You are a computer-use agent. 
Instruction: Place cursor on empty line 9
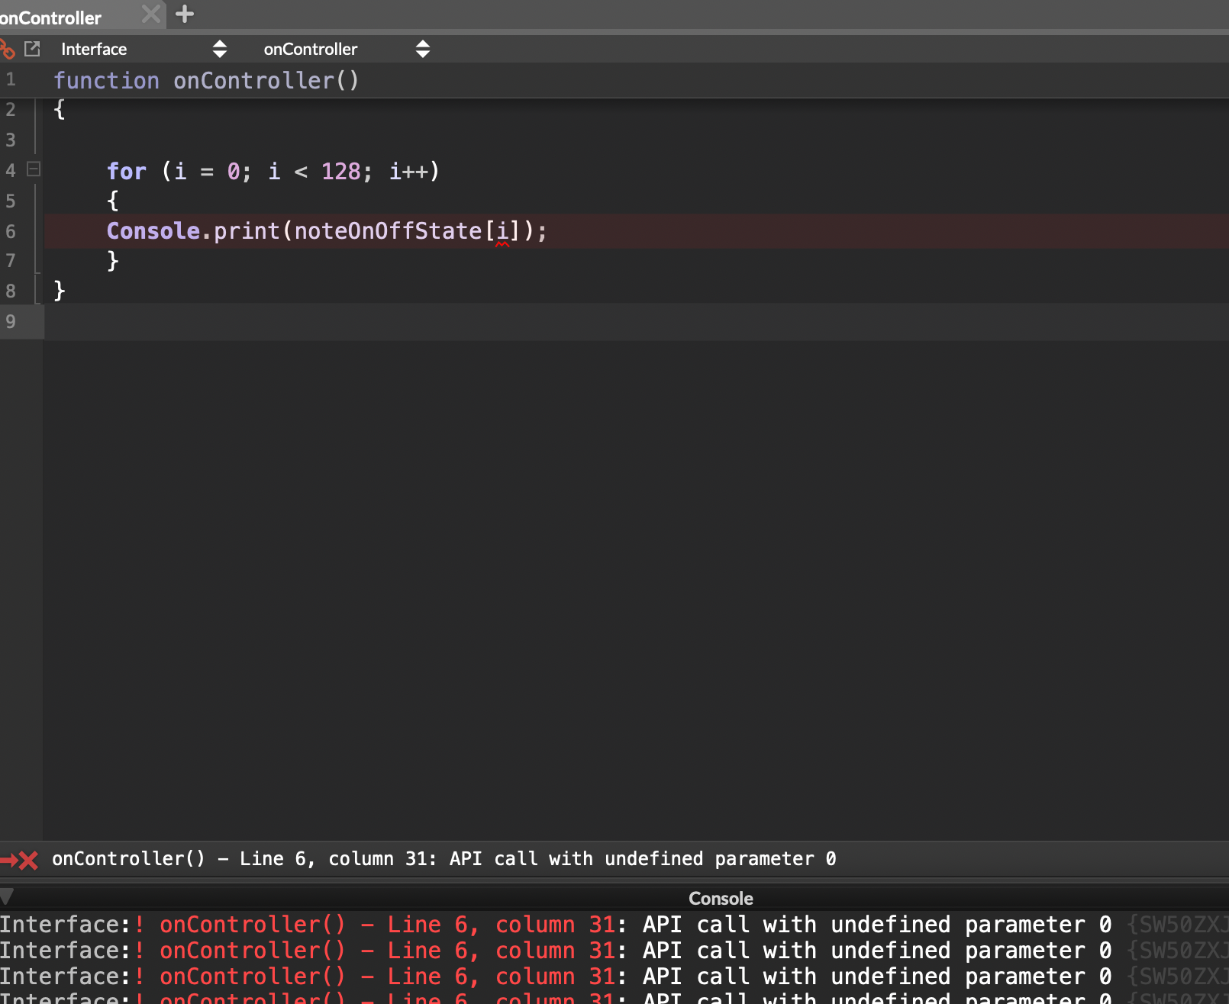click(x=637, y=321)
